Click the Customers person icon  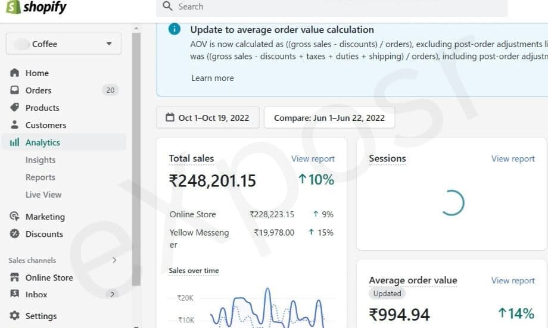[x=15, y=124]
